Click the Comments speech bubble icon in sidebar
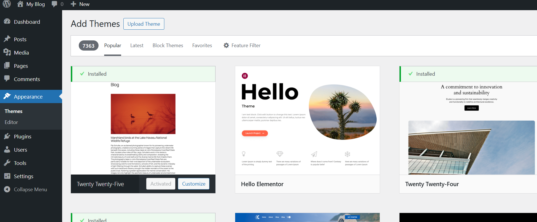Image resolution: width=537 pixels, height=222 pixels. 7,79
